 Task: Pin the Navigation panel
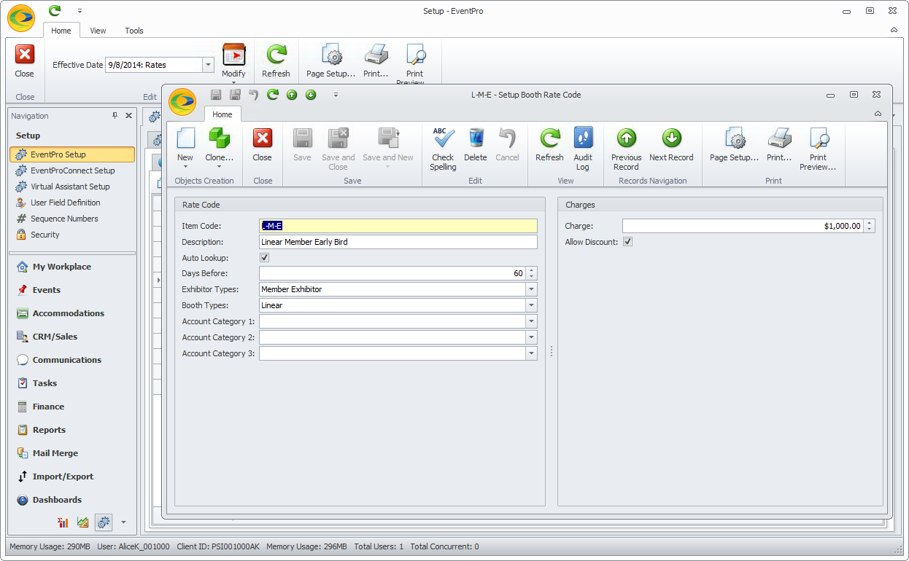point(115,116)
